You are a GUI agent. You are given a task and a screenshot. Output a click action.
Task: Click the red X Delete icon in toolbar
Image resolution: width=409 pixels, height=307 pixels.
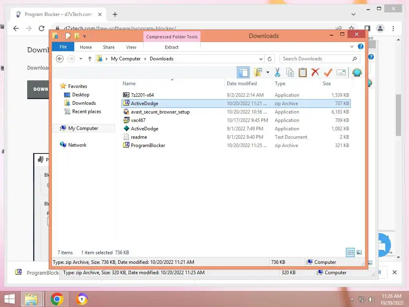(315, 72)
